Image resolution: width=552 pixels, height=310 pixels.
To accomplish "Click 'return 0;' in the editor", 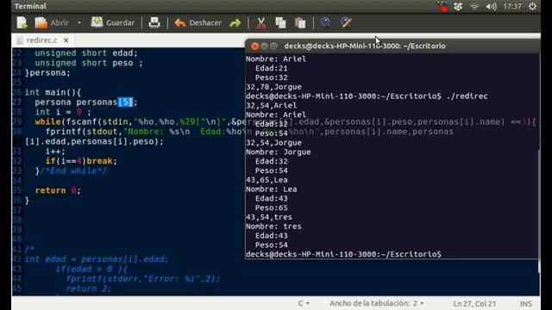I will [x=58, y=190].
